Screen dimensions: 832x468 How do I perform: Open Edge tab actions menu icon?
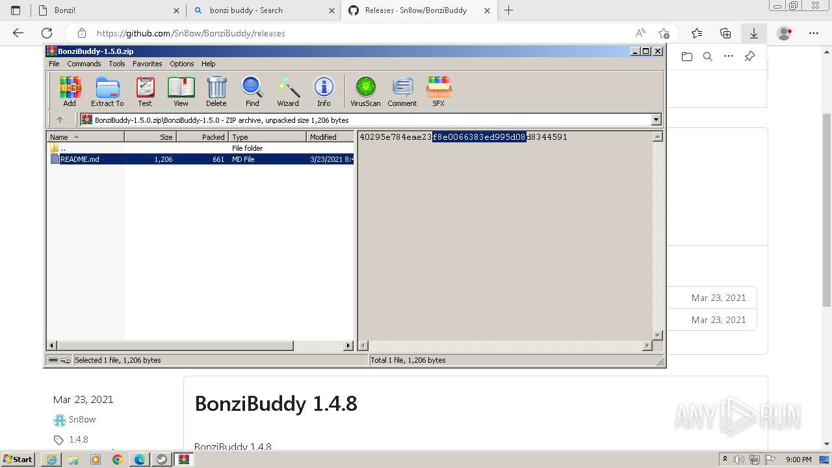coord(16,10)
